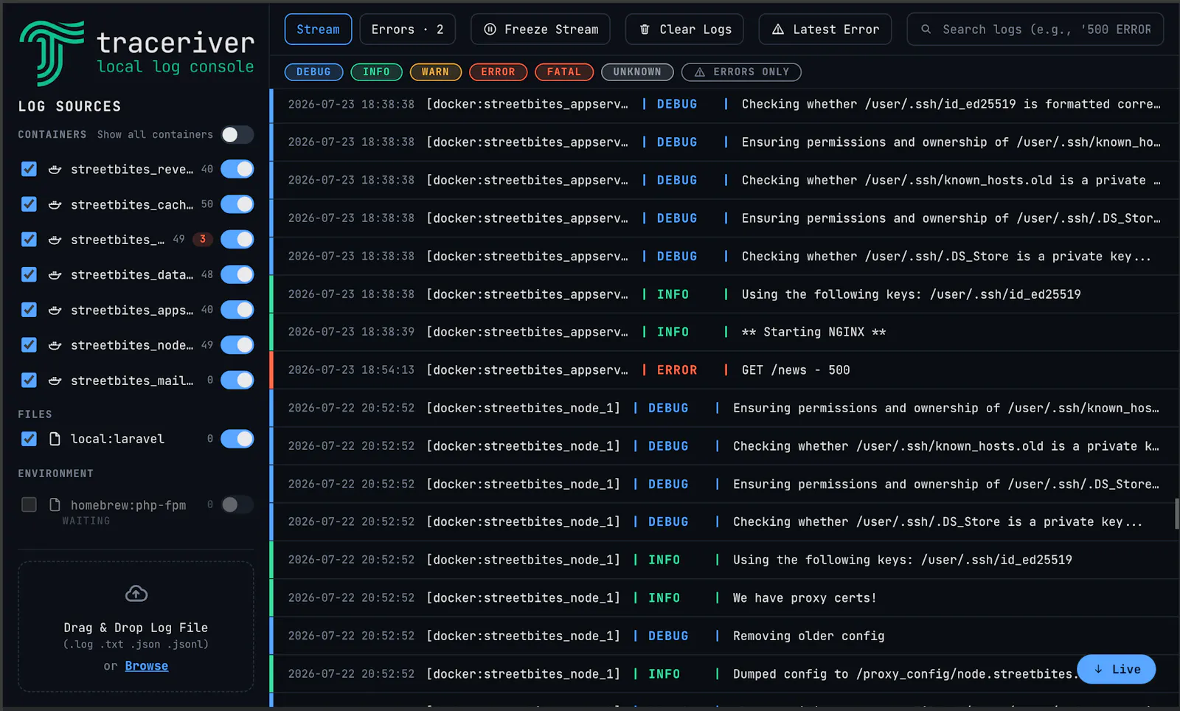This screenshot has width=1180, height=711.
Task: Click the cloud upload icon
Action: pos(136,593)
